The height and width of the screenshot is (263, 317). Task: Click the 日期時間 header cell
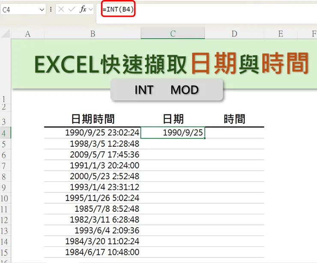93,119
